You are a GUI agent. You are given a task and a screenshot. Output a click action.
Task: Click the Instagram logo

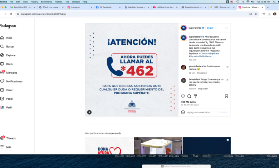[x=8, y=26]
